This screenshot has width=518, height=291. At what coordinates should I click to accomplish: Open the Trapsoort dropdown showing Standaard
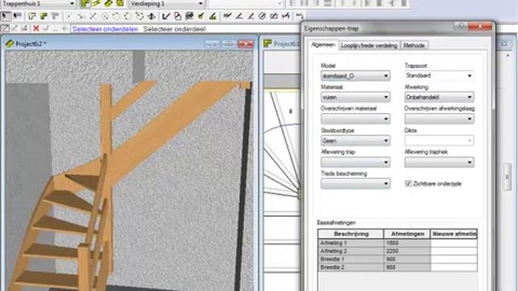coord(439,75)
